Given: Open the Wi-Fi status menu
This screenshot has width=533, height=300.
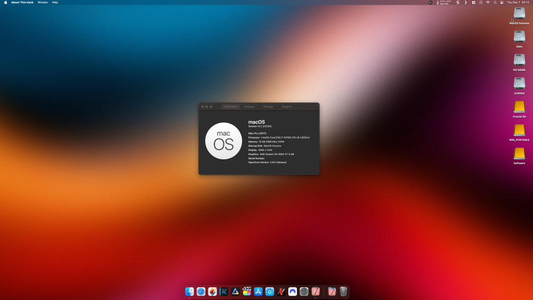Looking at the screenshot, I should [x=488, y=2].
